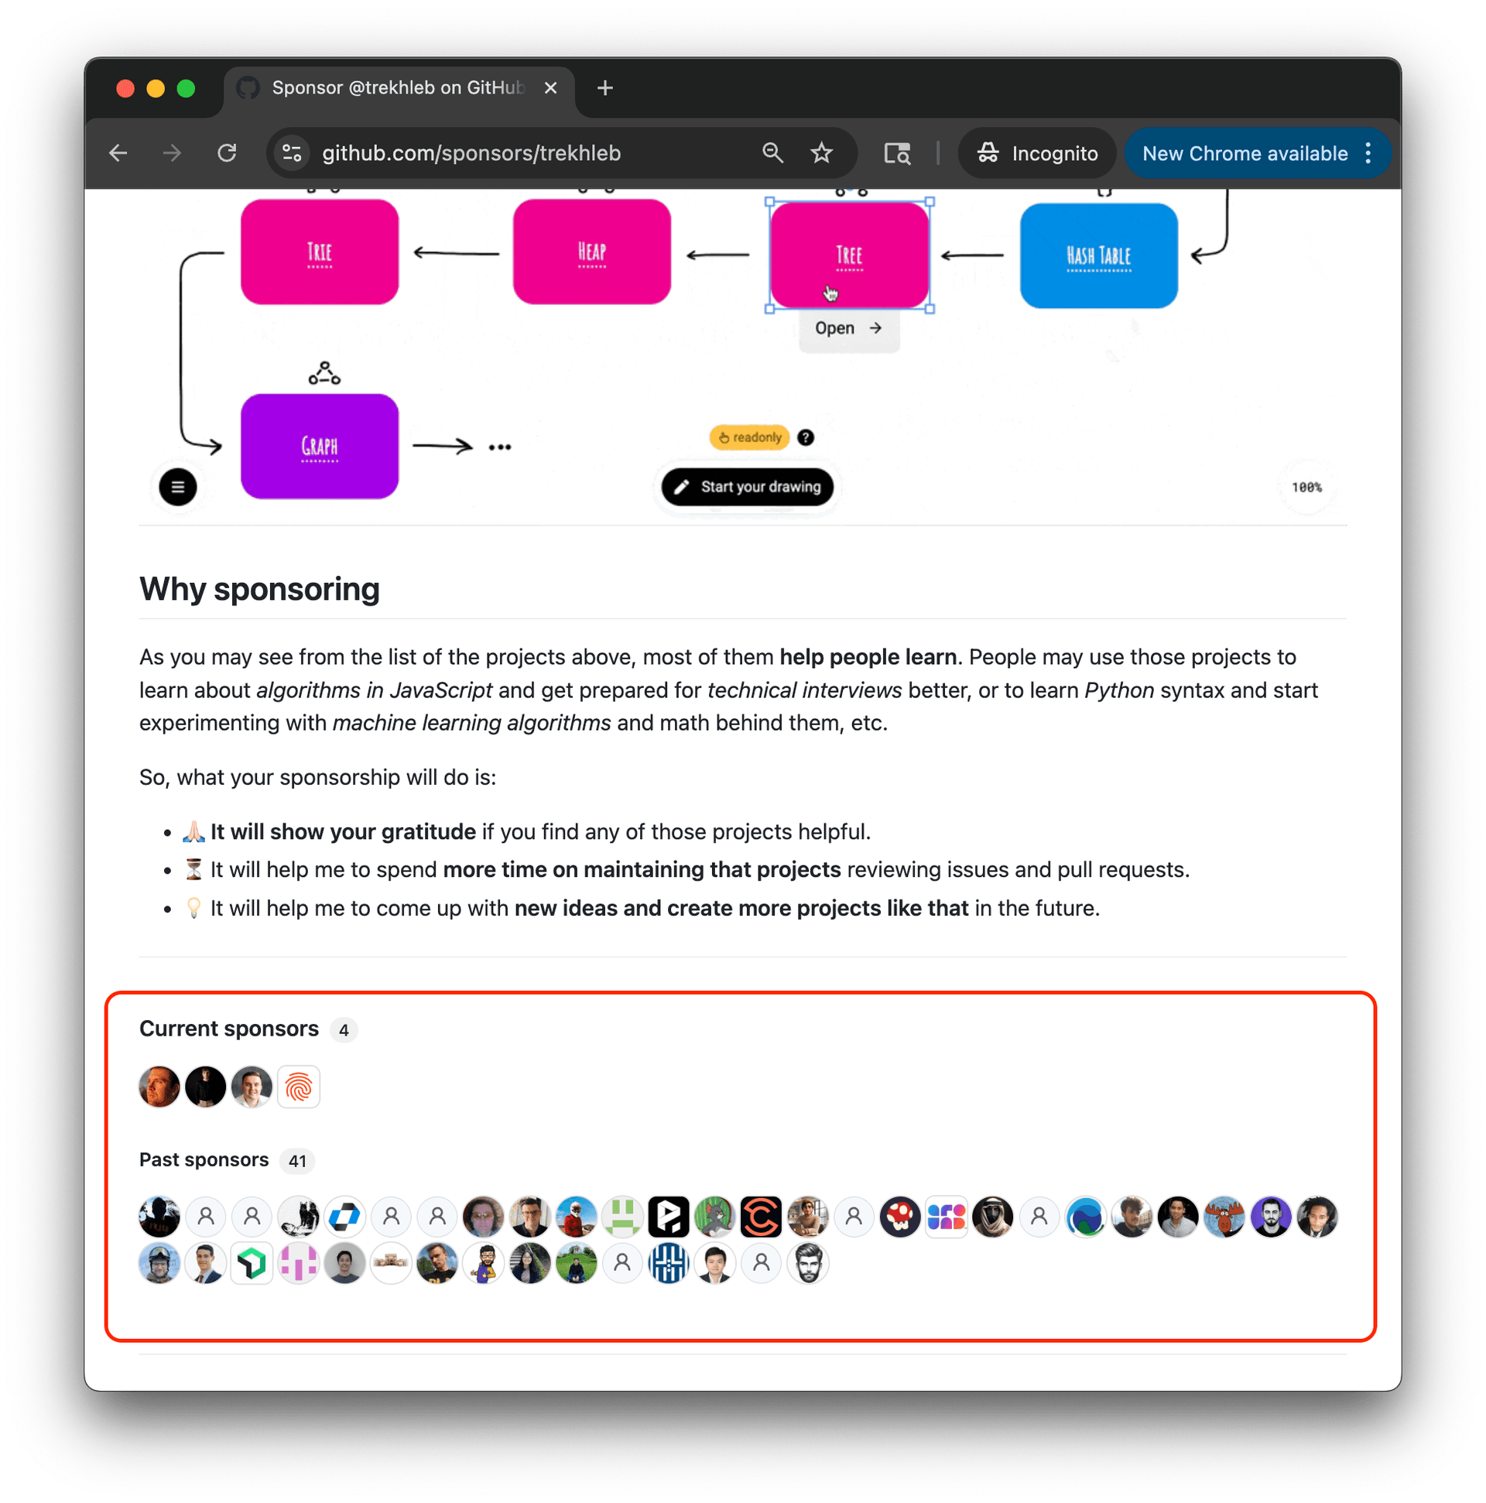Open the hamburger menu on the drawing canvas
The image size is (1486, 1503).
tap(177, 487)
